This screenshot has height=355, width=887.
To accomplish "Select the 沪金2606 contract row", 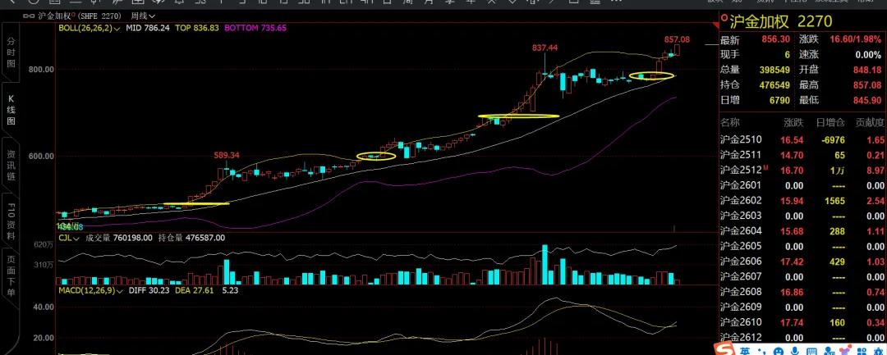I will click(x=803, y=262).
